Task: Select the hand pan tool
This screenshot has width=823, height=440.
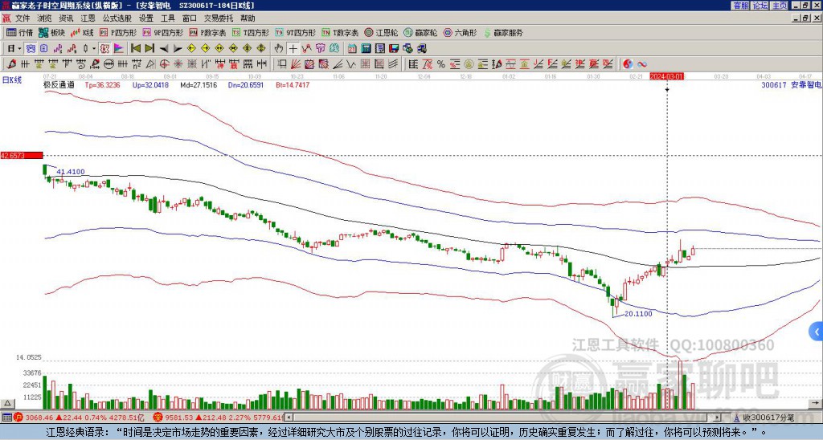Action: click(279, 48)
